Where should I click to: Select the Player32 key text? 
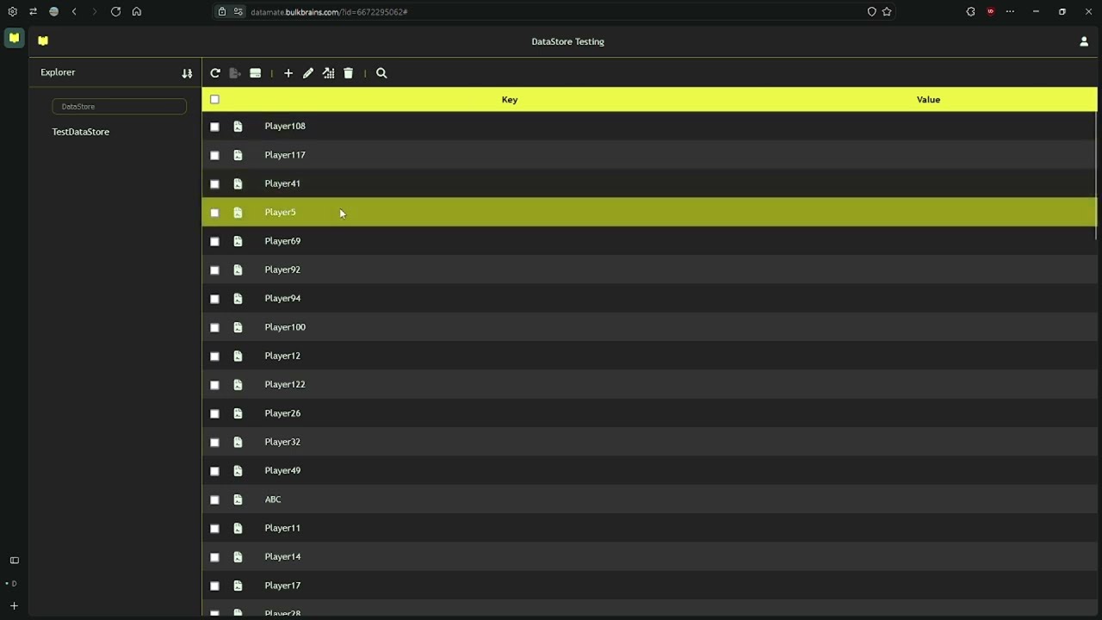coord(282,442)
